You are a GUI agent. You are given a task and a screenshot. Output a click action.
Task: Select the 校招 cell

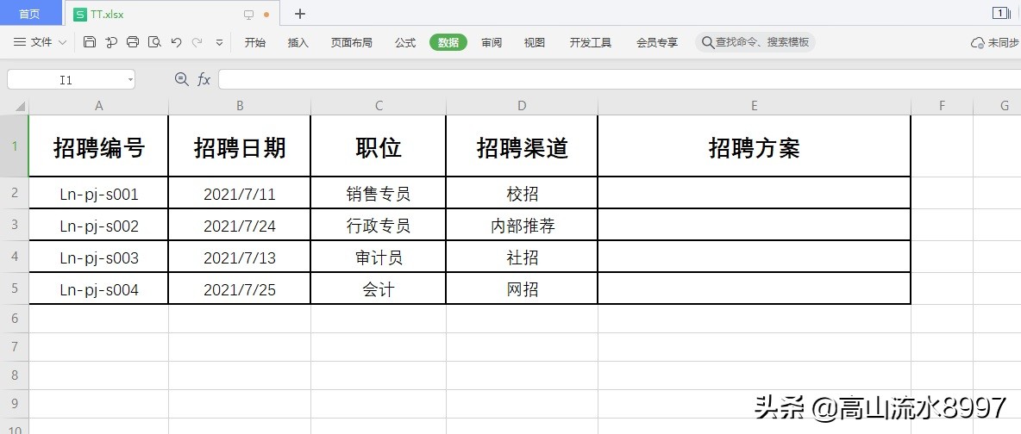(x=522, y=193)
